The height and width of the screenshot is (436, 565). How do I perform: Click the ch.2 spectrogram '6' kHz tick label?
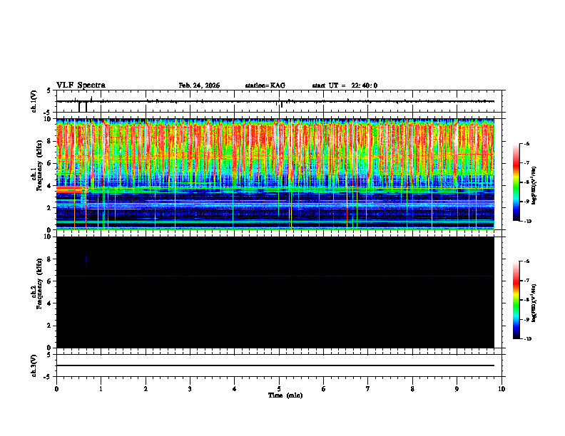point(49,281)
